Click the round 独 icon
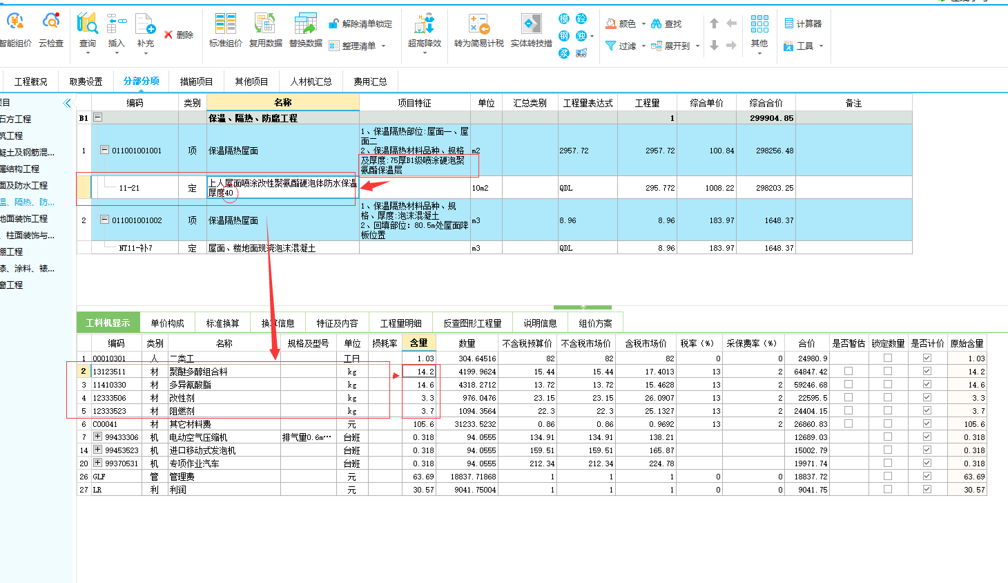 581,36
